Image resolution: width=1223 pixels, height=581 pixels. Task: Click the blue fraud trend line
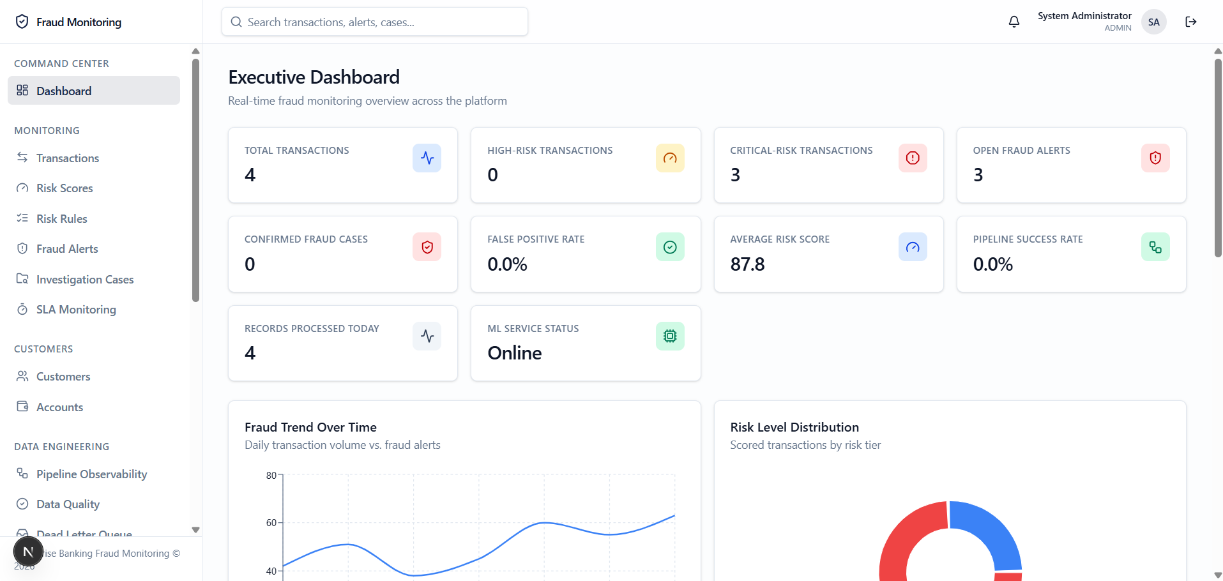[479, 559]
